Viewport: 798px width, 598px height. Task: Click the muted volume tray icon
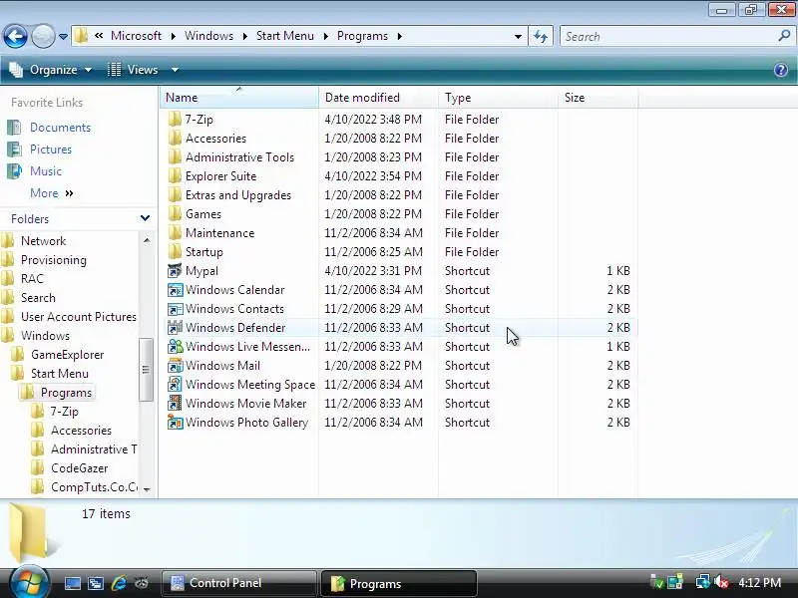pos(720,582)
